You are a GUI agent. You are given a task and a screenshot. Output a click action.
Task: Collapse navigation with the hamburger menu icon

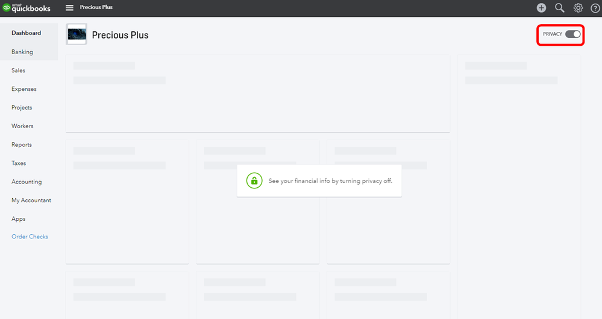point(69,8)
